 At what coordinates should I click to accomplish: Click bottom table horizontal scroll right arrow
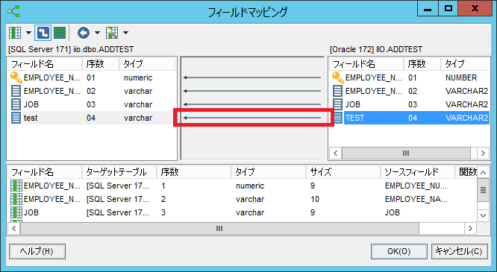click(x=470, y=228)
